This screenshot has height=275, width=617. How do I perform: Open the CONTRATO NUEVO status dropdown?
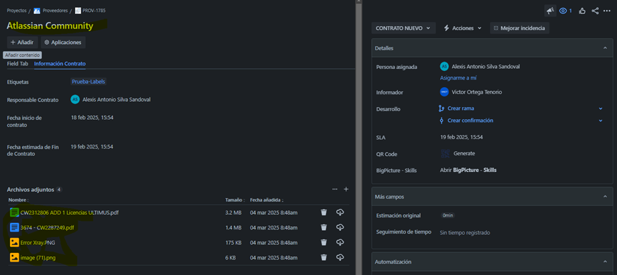click(403, 28)
